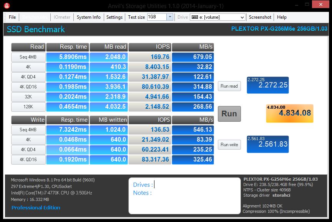332x222 pixels.
Task: Click the PLEXTOR PX-G256M6e header title
Action: coord(279,29)
